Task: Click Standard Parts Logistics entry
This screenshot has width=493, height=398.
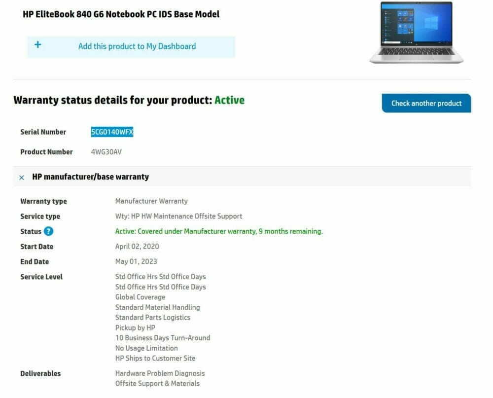Action: (152, 318)
